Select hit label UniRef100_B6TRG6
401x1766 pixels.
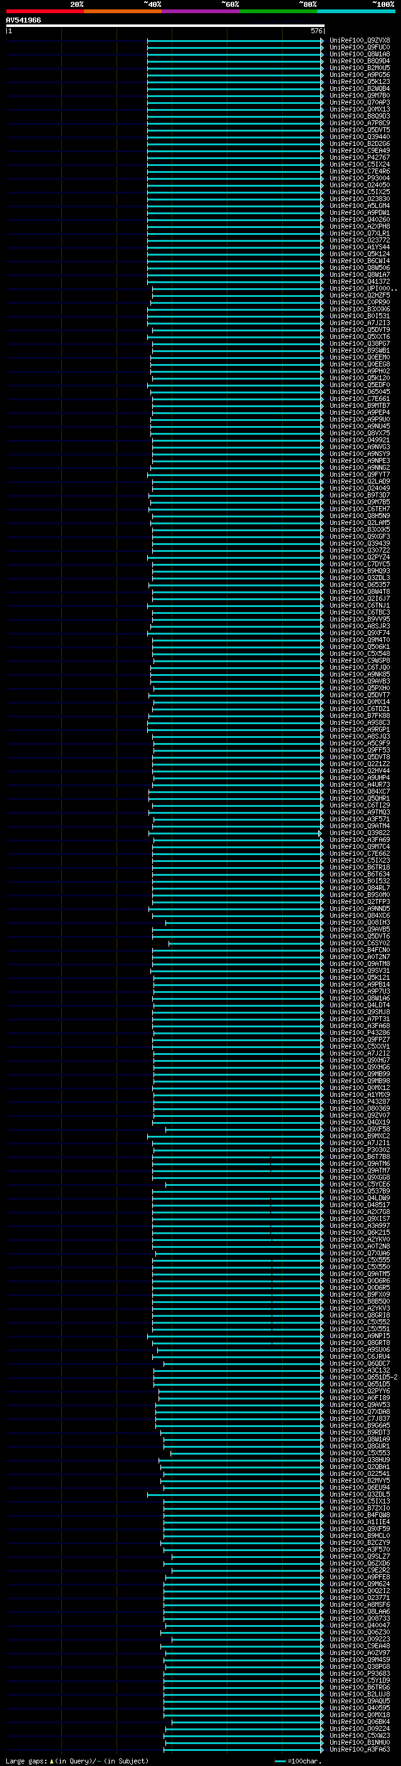pos(360,1687)
